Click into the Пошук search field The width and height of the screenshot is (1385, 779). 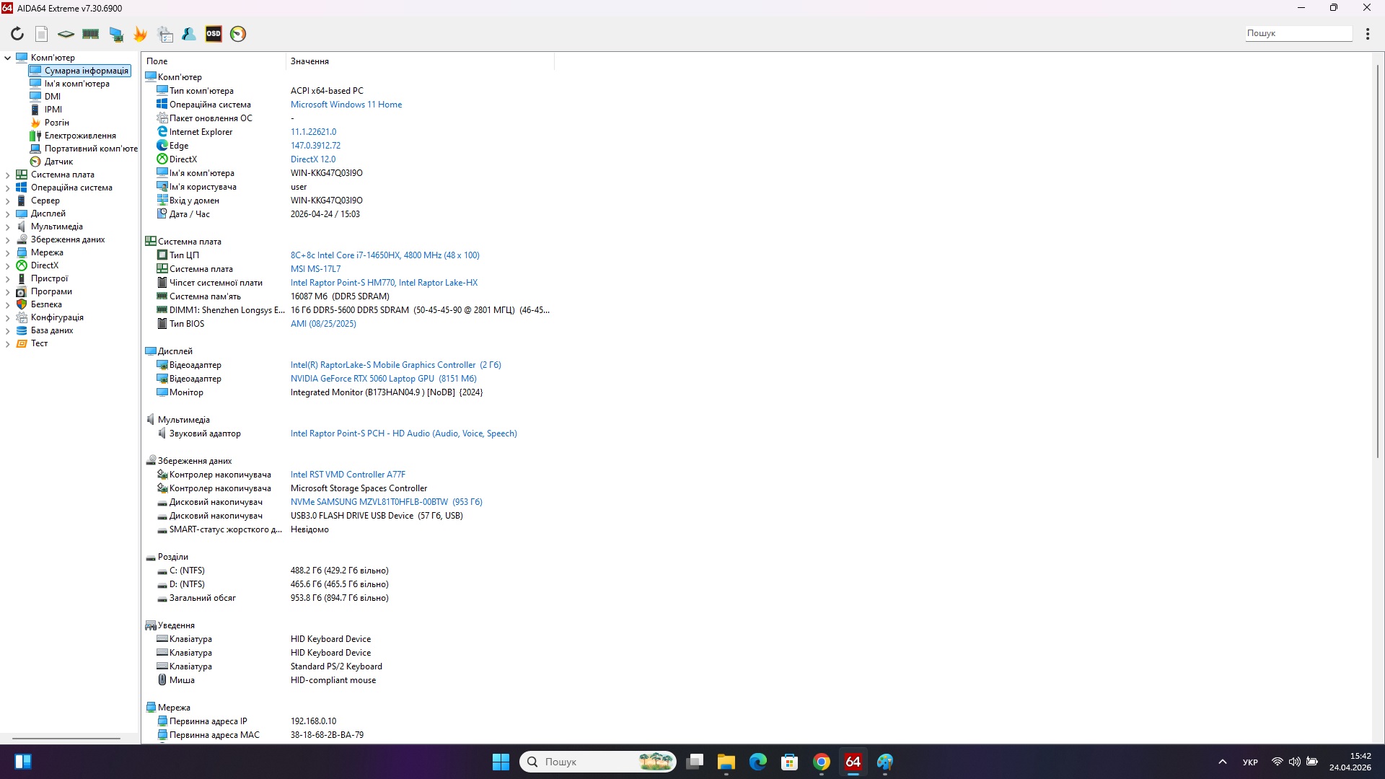click(1298, 32)
